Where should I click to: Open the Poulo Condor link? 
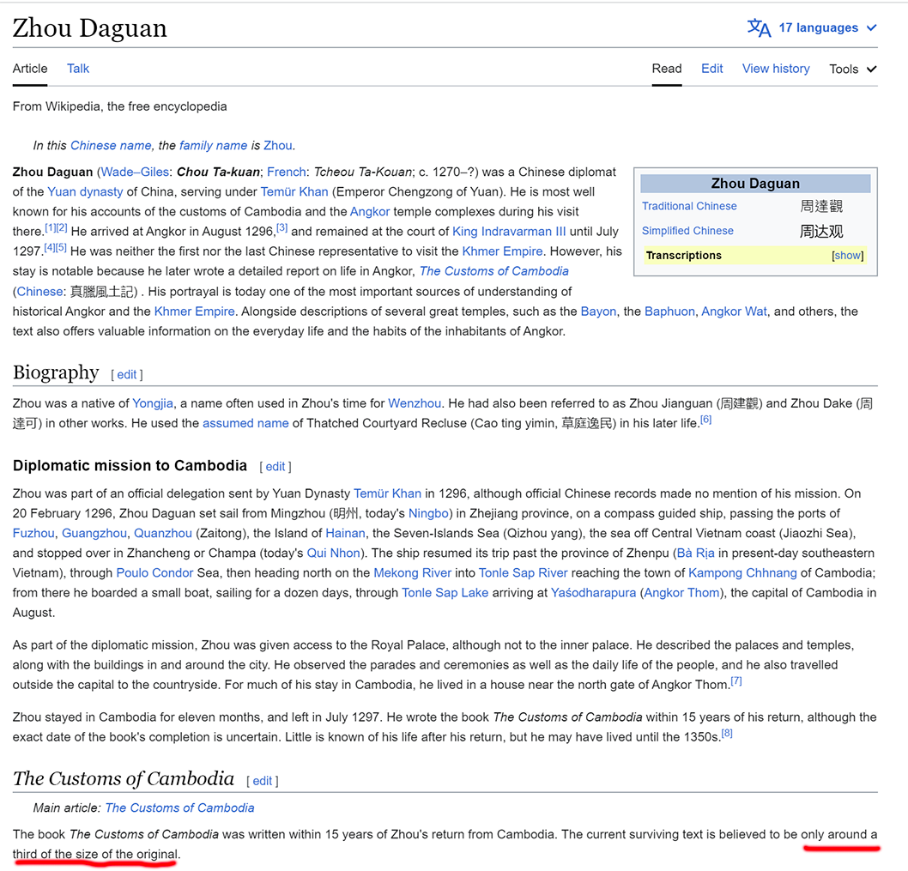154,572
